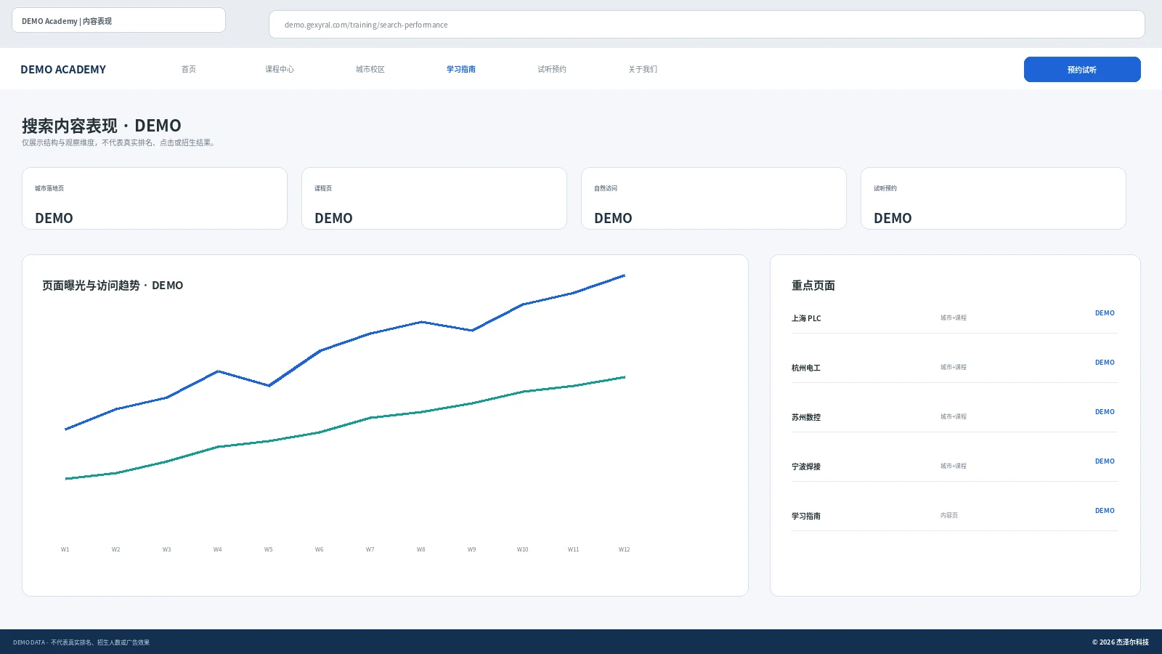The image size is (1162, 654).
Task: Open 城市校区 menu item
Action: (x=370, y=69)
